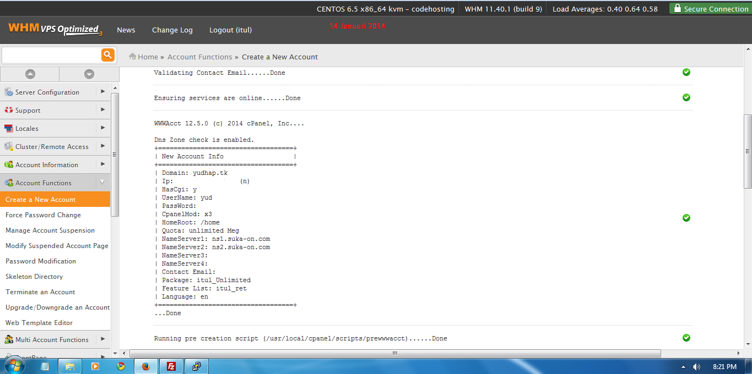Click the Multi Account Functions icon
The width and height of the screenshot is (752, 374).
pos(9,340)
